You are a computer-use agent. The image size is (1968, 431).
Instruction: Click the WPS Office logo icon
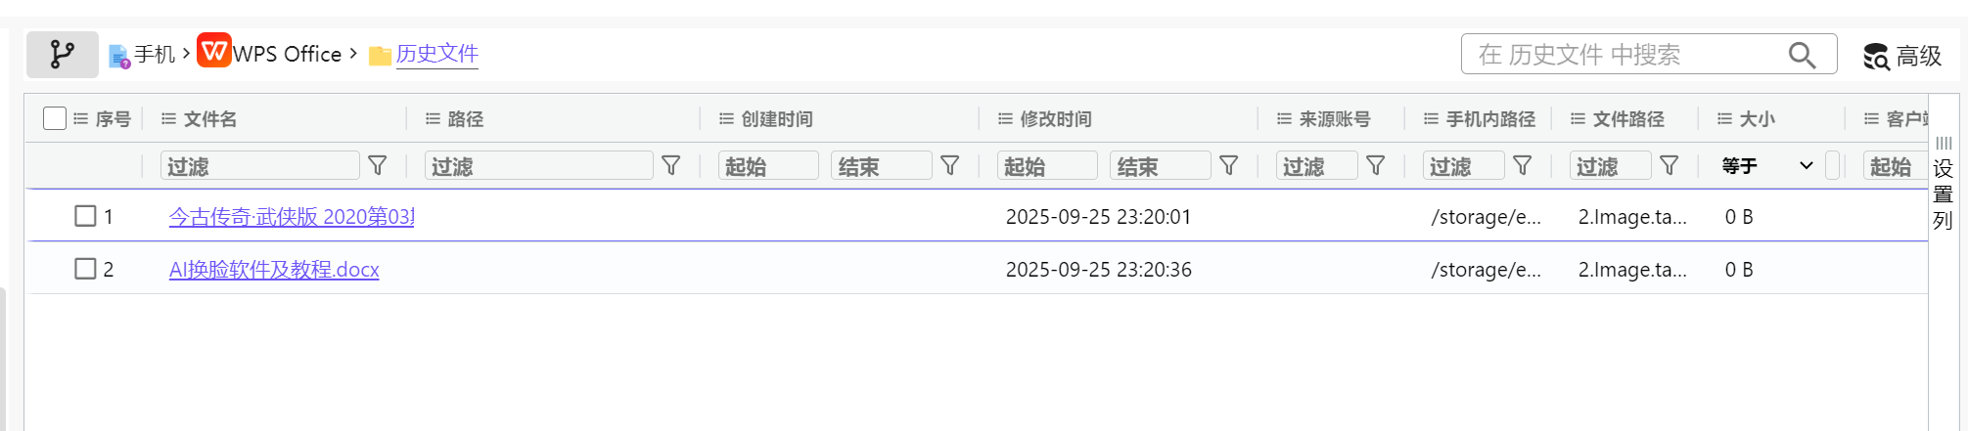(x=213, y=51)
